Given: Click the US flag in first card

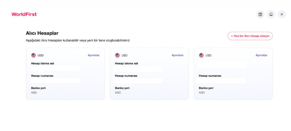Looking at the screenshot, I should point(34,55).
